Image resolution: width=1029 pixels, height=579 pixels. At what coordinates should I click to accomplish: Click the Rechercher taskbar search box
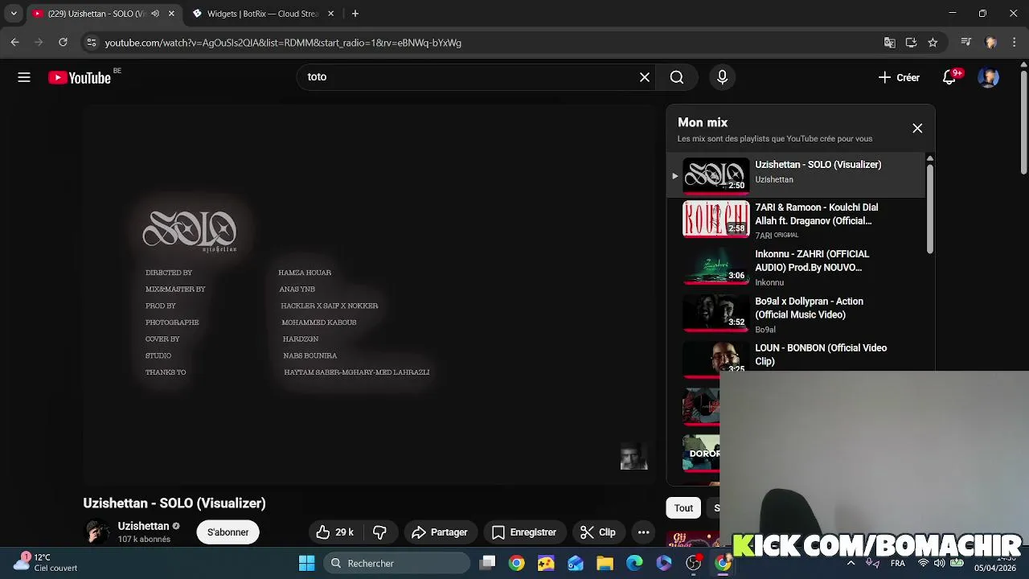(x=397, y=563)
